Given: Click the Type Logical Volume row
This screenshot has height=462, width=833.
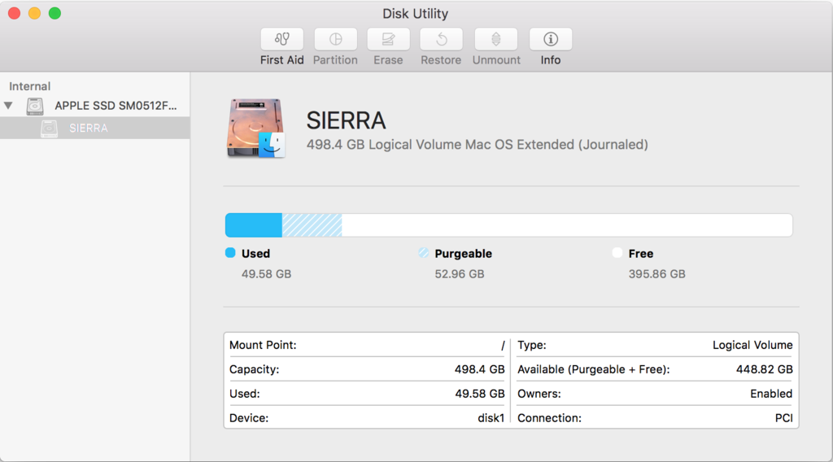Looking at the screenshot, I should tap(655, 345).
